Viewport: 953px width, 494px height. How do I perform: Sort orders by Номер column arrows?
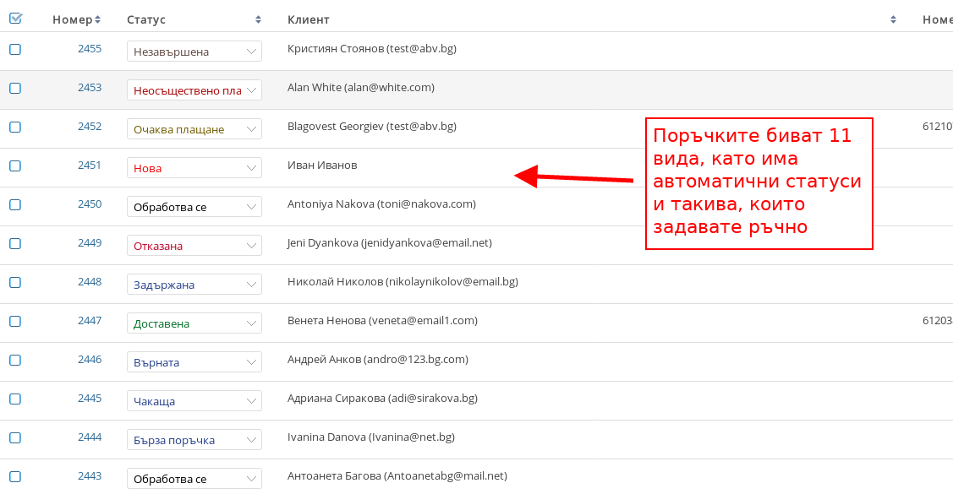97,19
